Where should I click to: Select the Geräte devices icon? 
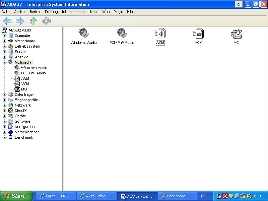[11, 116]
